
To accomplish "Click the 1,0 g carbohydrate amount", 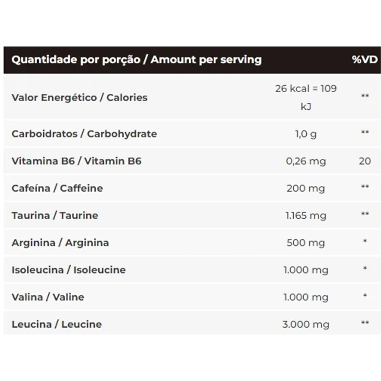I will (306, 134).
